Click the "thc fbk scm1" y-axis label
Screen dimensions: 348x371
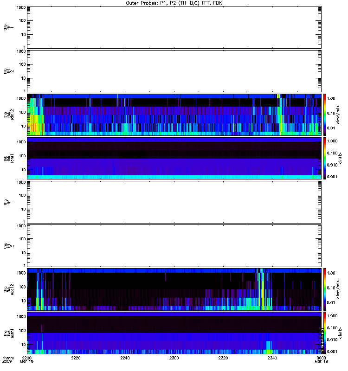click(9, 333)
